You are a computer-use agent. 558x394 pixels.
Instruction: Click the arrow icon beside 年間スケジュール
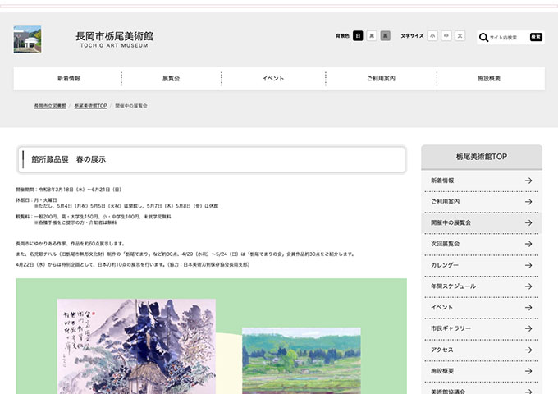tap(528, 286)
